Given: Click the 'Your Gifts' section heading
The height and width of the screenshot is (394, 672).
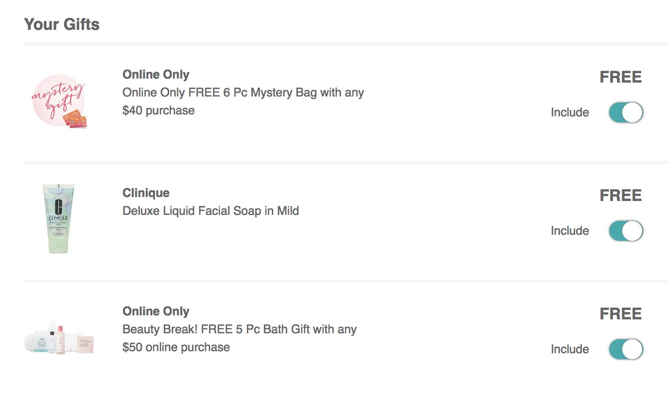Looking at the screenshot, I should 62,24.
